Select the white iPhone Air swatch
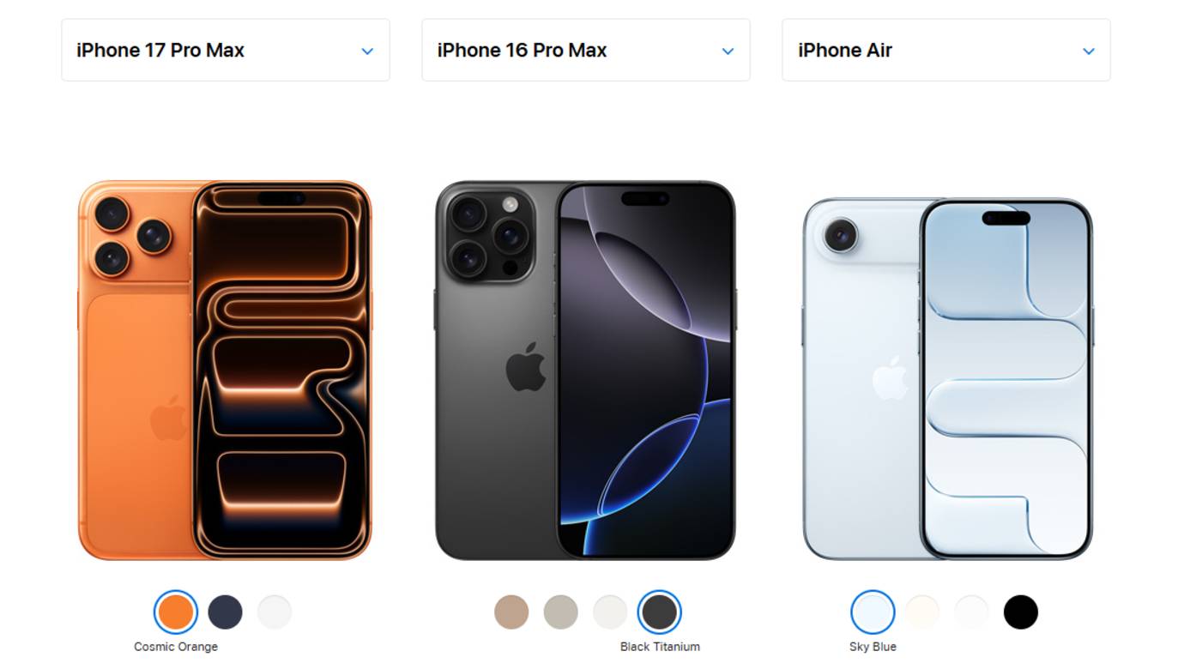The image size is (1190, 669). click(971, 612)
